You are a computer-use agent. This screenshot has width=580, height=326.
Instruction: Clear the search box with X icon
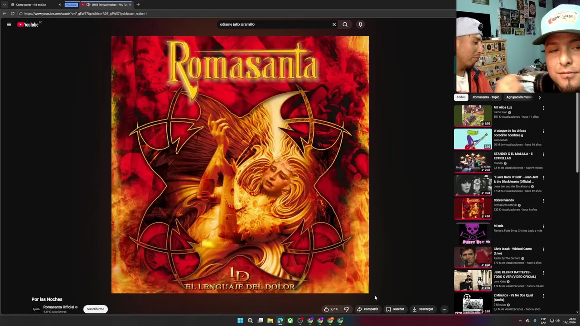point(334,24)
